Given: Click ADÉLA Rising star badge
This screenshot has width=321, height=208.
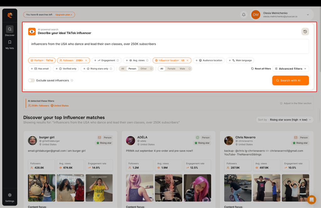Looking at the screenshot, I should tap(202, 143).
